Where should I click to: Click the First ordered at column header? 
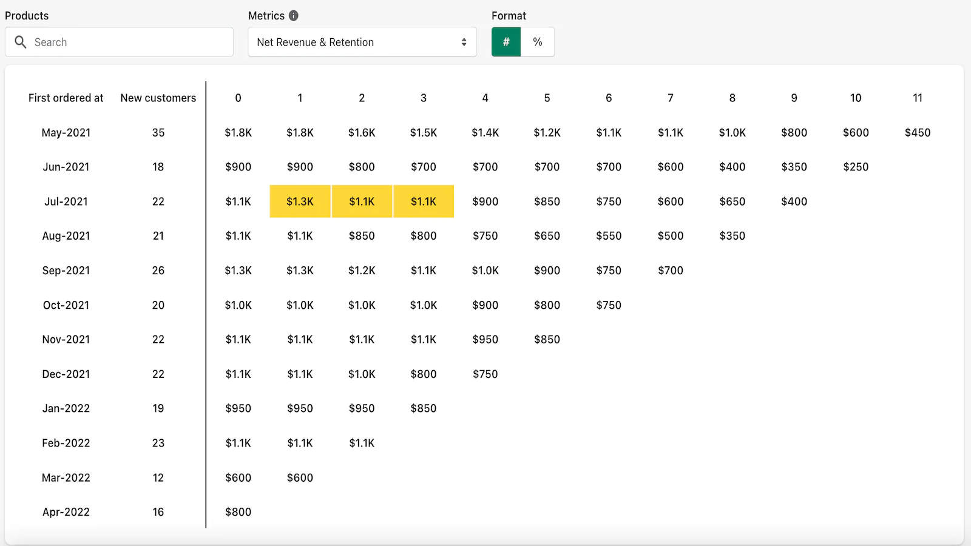66,98
